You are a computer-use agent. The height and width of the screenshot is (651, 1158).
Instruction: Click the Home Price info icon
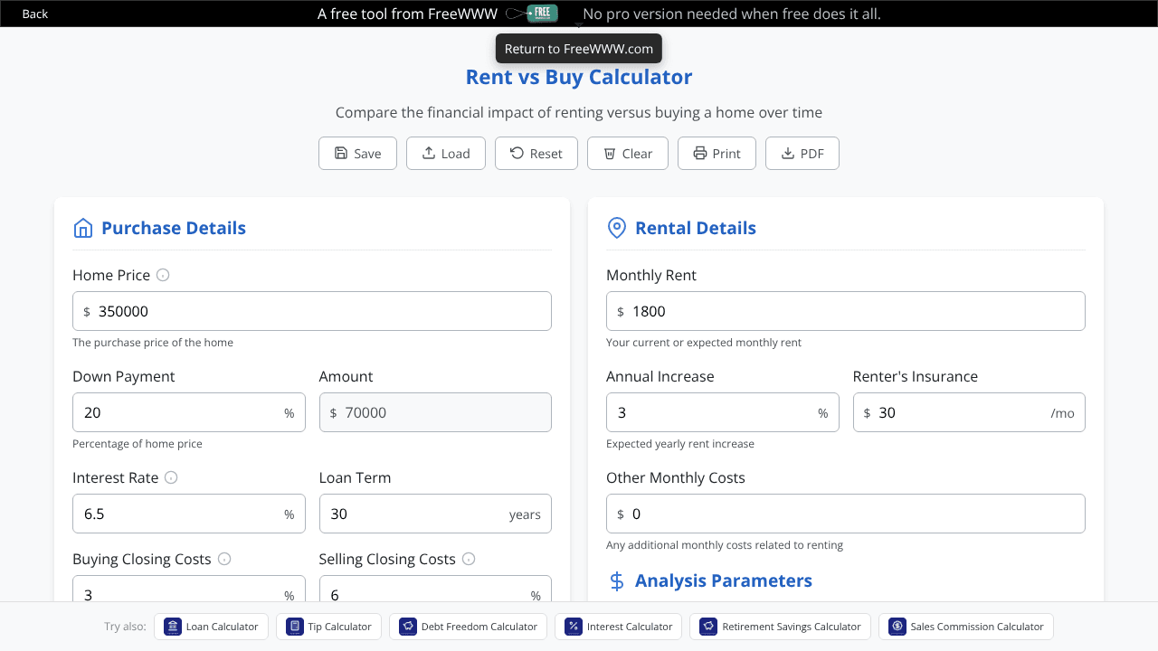[x=163, y=275]
